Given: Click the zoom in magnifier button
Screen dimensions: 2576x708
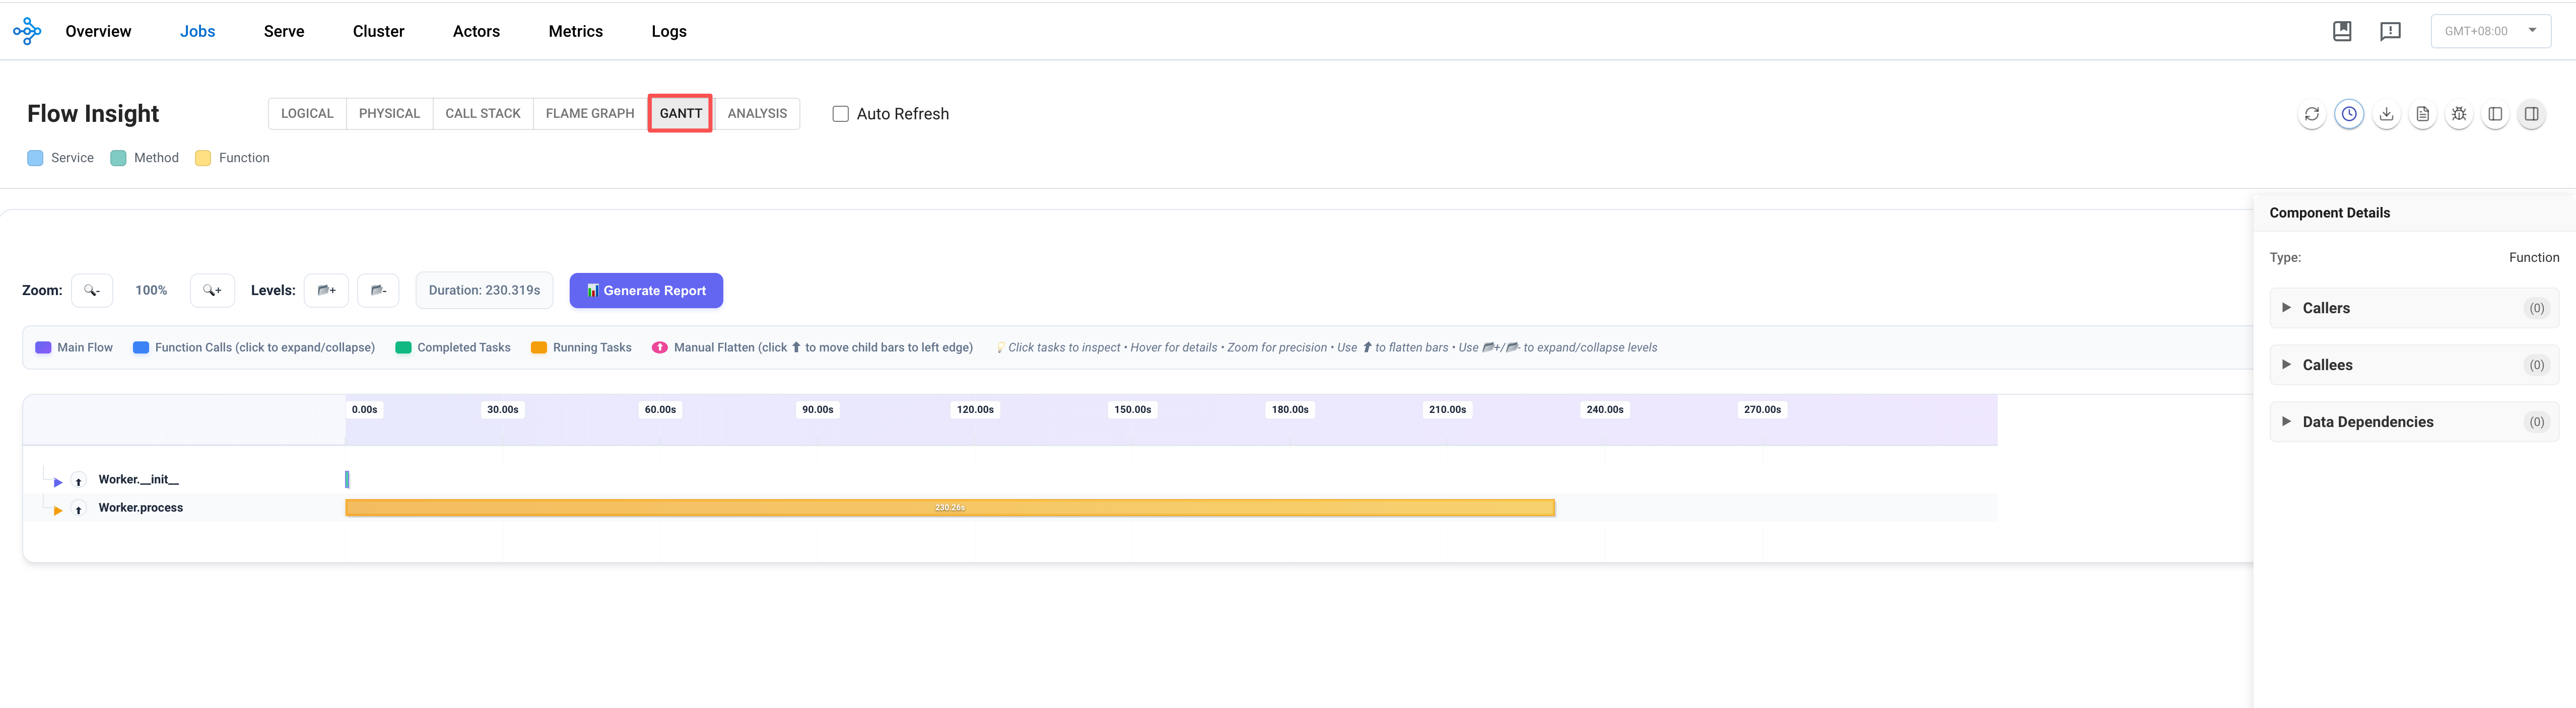Looking at the screenshot, I should click(x=212, y=290).
